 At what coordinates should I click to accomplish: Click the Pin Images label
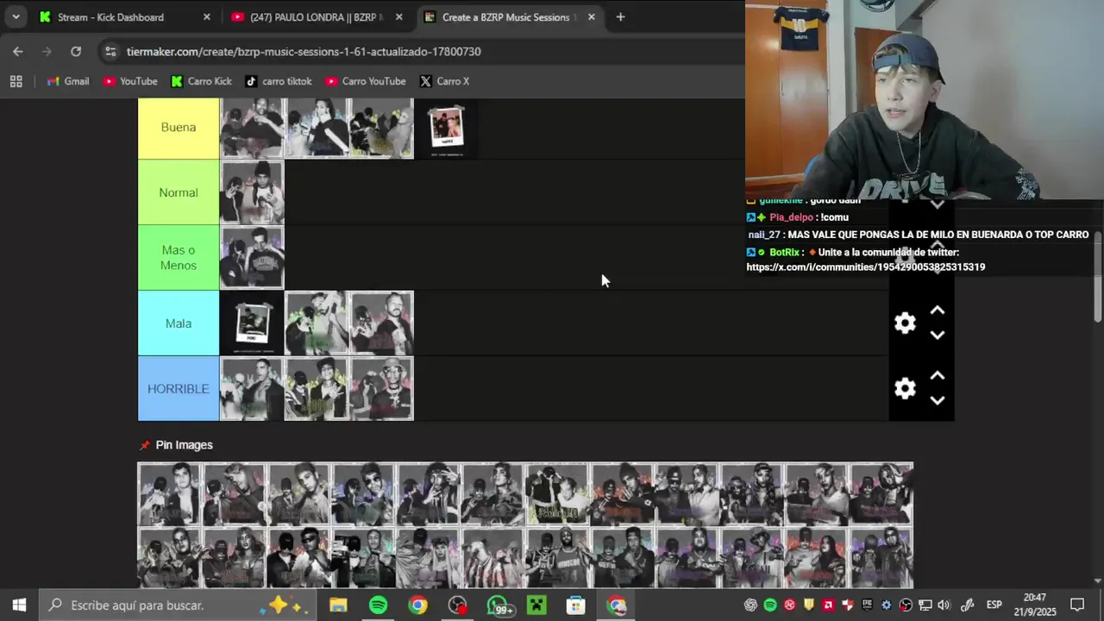(184, 445)
